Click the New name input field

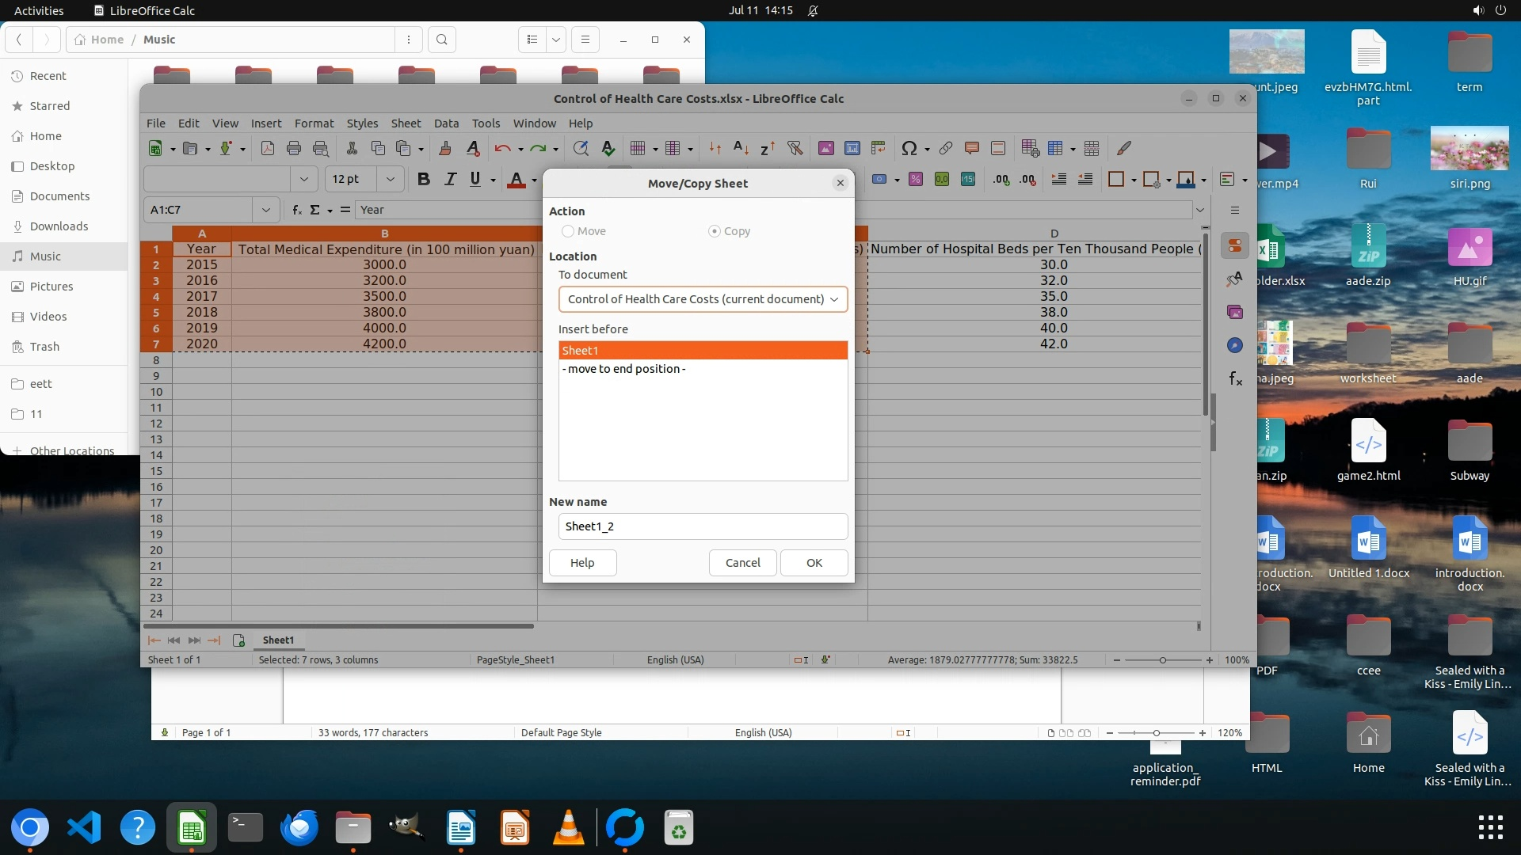click(703, 526)
